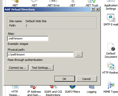Cancel the Add Virtual Directory dialog

tap(87, 79)
